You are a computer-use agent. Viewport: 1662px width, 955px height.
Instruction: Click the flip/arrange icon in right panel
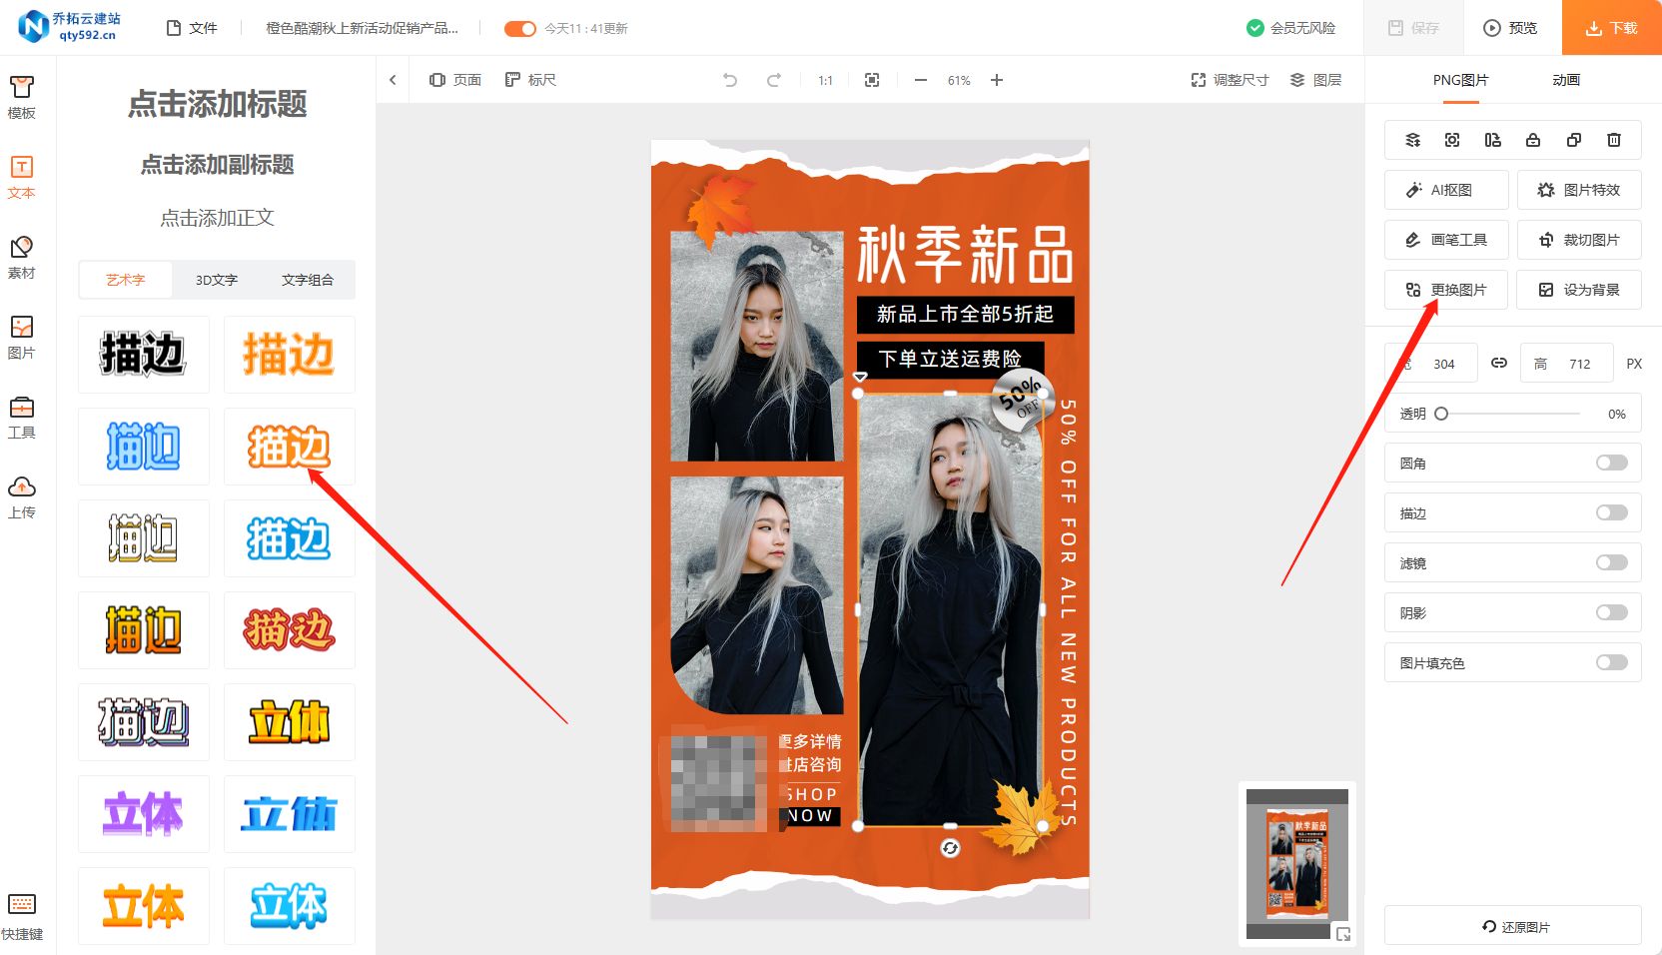1493,140
